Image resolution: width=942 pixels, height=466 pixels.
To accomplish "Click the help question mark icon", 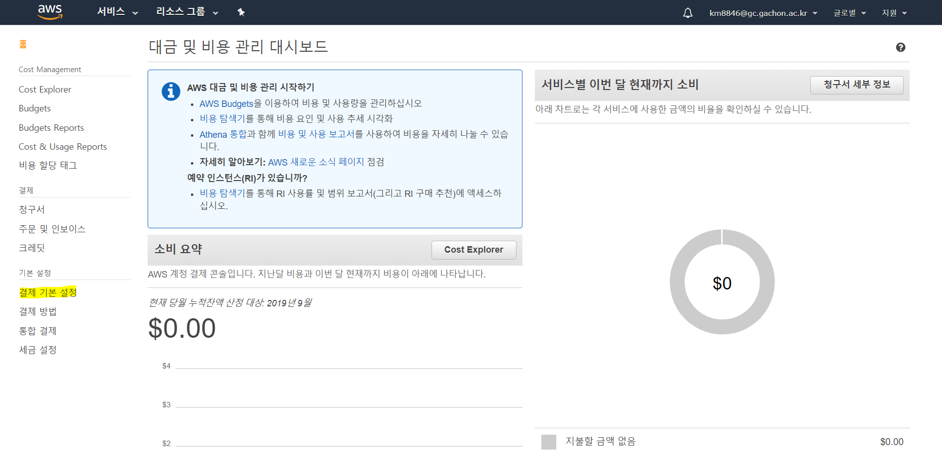I will [x=900, y=47].
